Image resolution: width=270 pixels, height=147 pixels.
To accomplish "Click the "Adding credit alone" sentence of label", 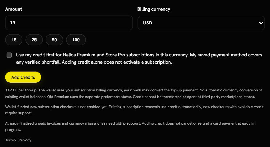I will click(x=117, y=62).
